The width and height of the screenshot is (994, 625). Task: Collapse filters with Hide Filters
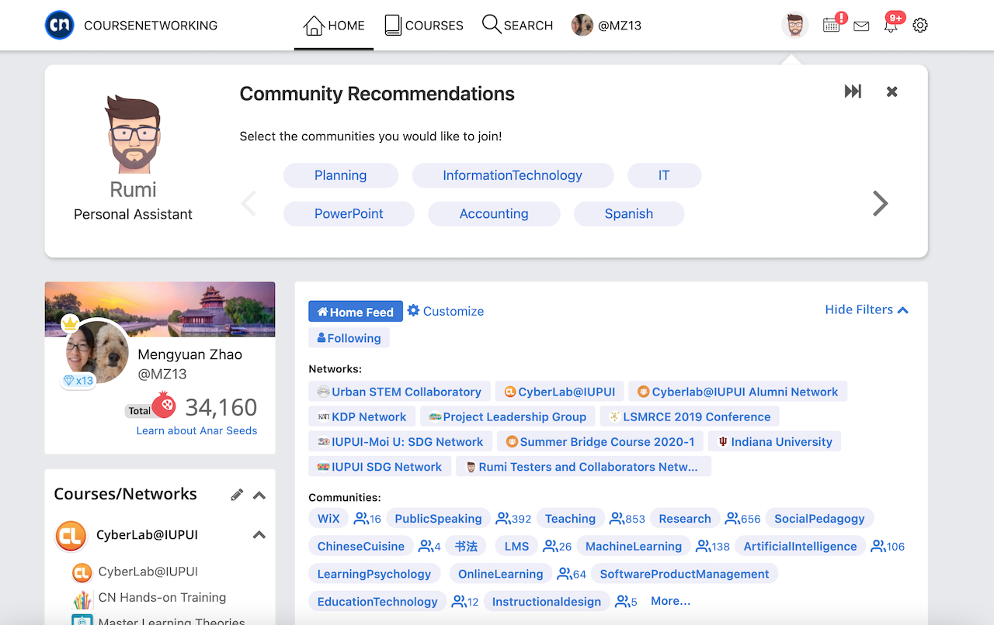tap(867, 309)
